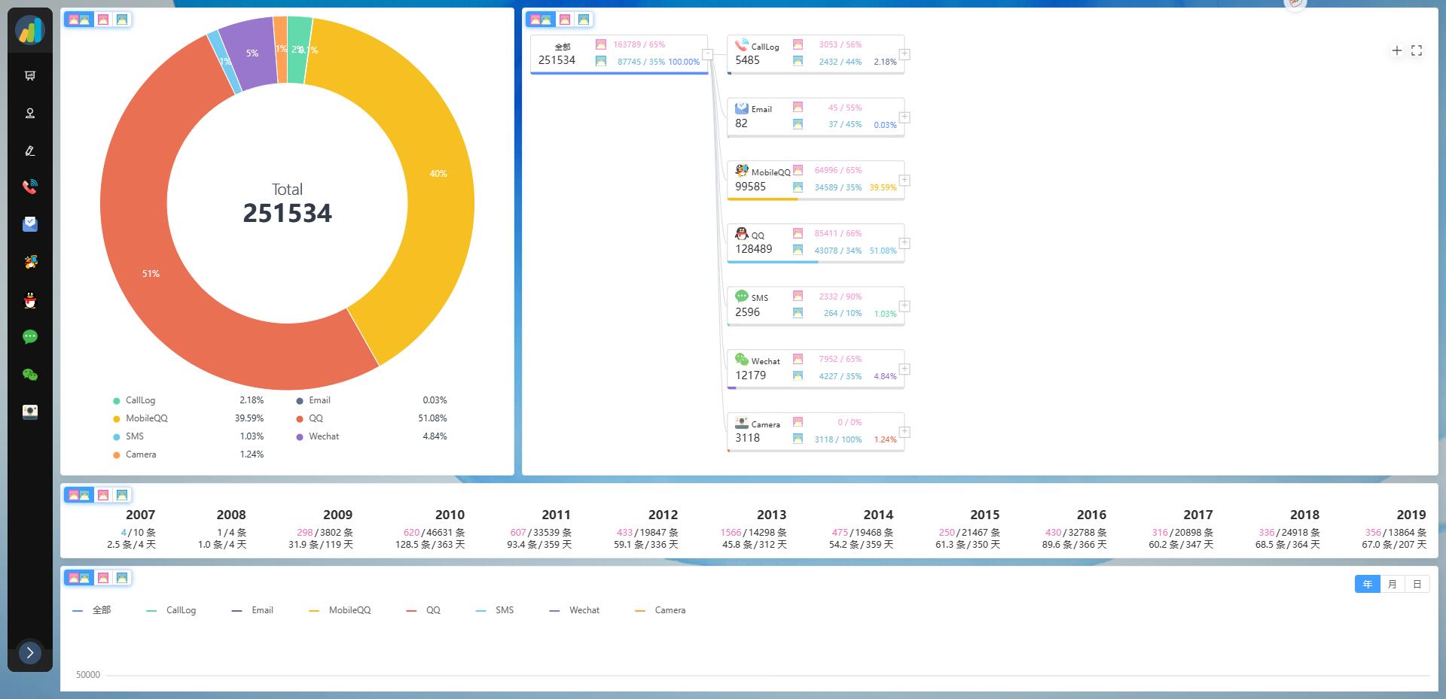
Task: Switch line chart to 月 view
Action: [x=1392, y=584]
